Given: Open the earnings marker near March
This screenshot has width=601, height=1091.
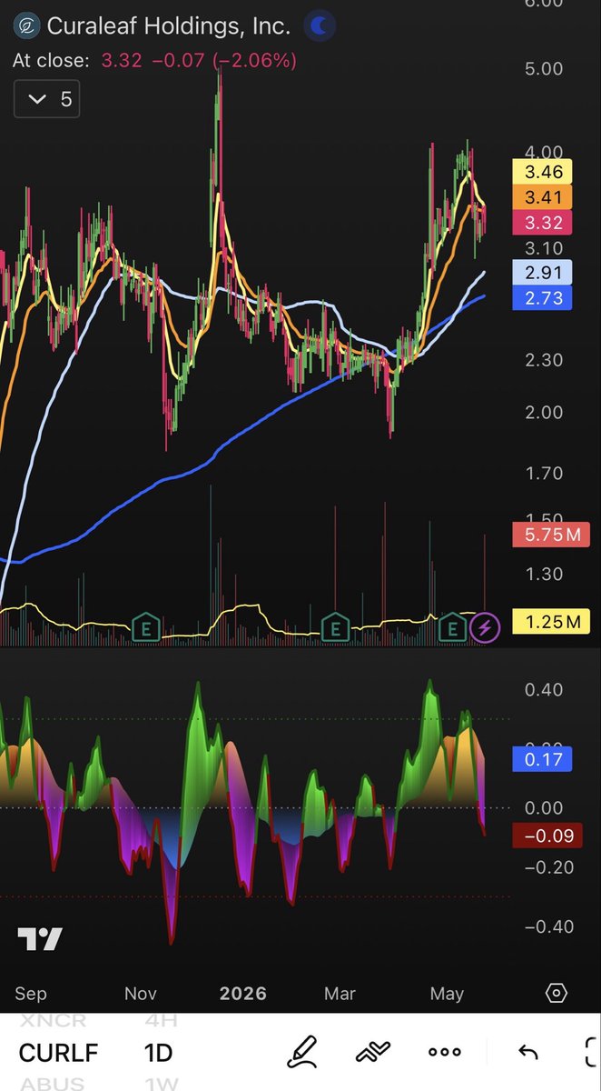Looking at the screenshot, I should point(336,626).
